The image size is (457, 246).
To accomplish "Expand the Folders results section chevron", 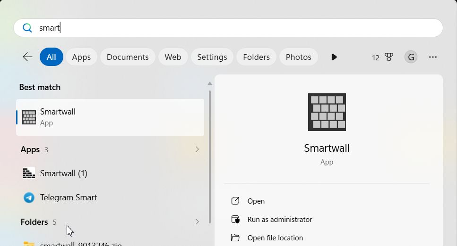I will point(198,222).
